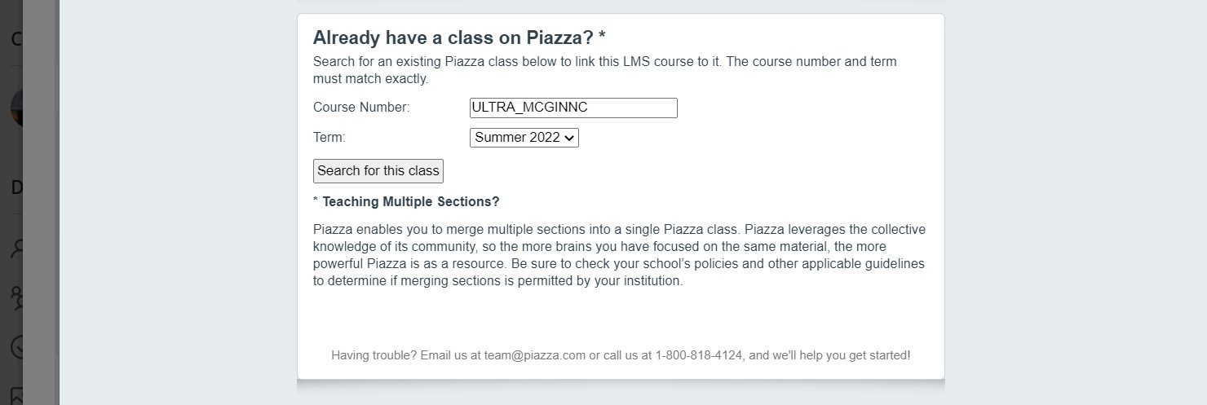Click the Course Number input field
Viewport: 1207px width, 405px height.
pos(573,108)
